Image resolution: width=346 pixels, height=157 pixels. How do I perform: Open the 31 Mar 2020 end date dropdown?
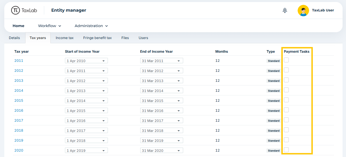click(x=162, y=150)
